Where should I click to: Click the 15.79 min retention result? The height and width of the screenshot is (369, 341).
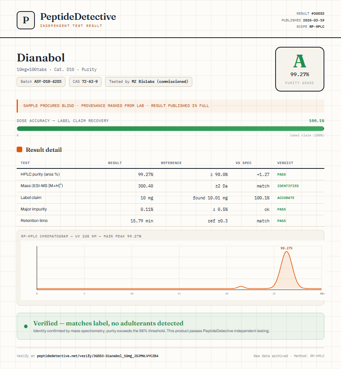[142, 221]
